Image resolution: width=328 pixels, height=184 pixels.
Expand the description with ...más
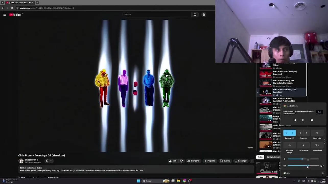[x=140, y=170]
